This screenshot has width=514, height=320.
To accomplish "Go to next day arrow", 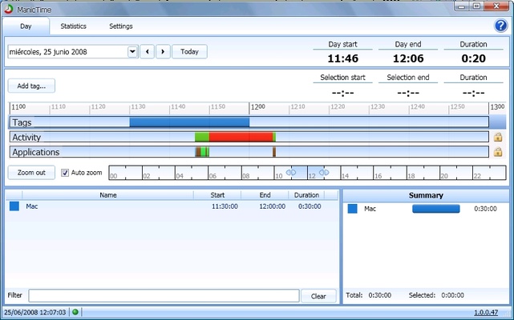I will (x=163, y=52).
